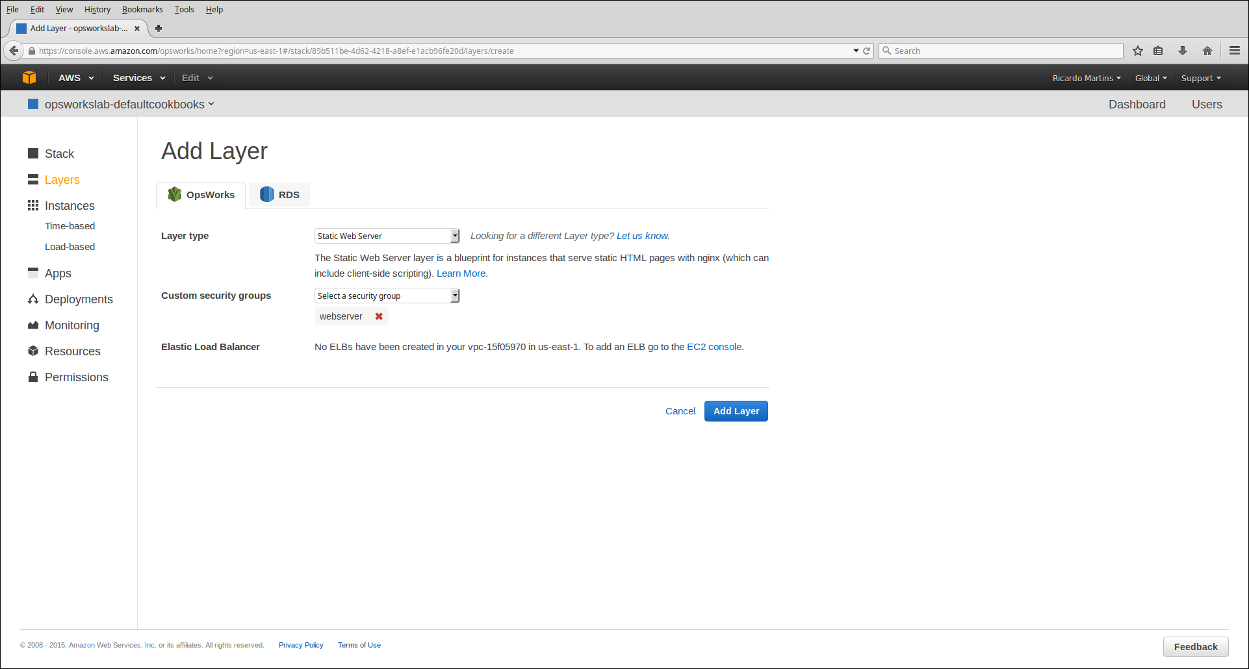This screenshot has height=669, width=1249.
Task: Open the browser hamburger menu
Action: [1235, 51]
